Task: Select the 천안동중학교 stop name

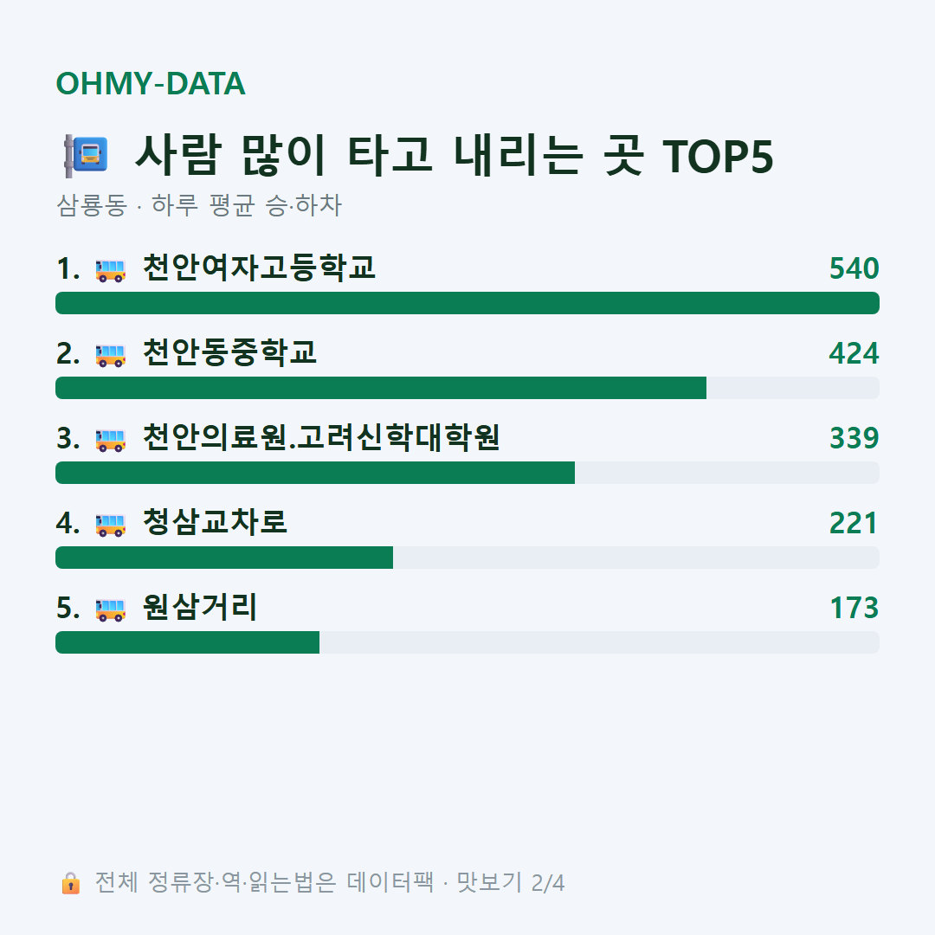Action: click(229, 352)
